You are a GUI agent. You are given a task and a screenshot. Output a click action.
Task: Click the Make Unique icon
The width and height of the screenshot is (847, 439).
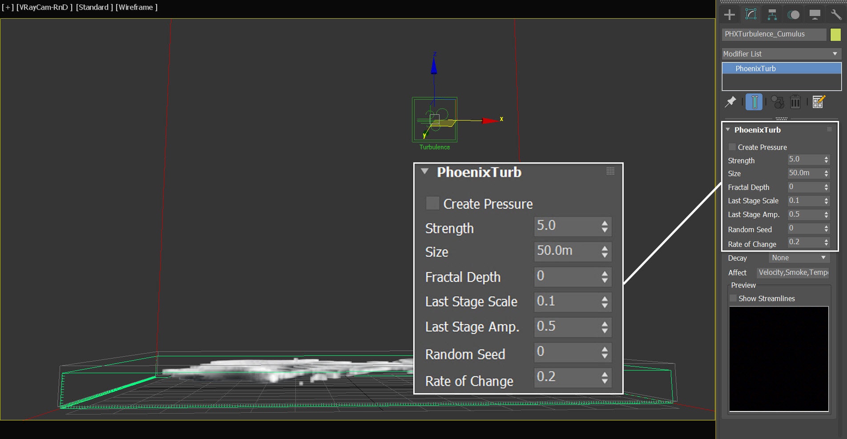[778, 102]
